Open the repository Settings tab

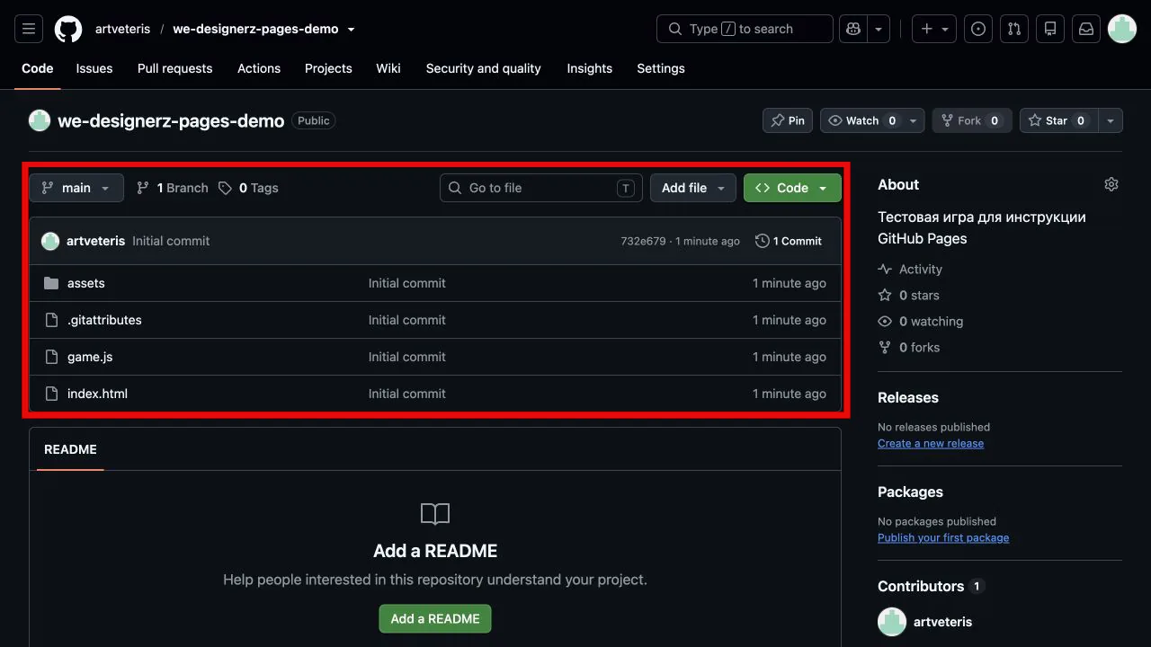tap(661, 68)
